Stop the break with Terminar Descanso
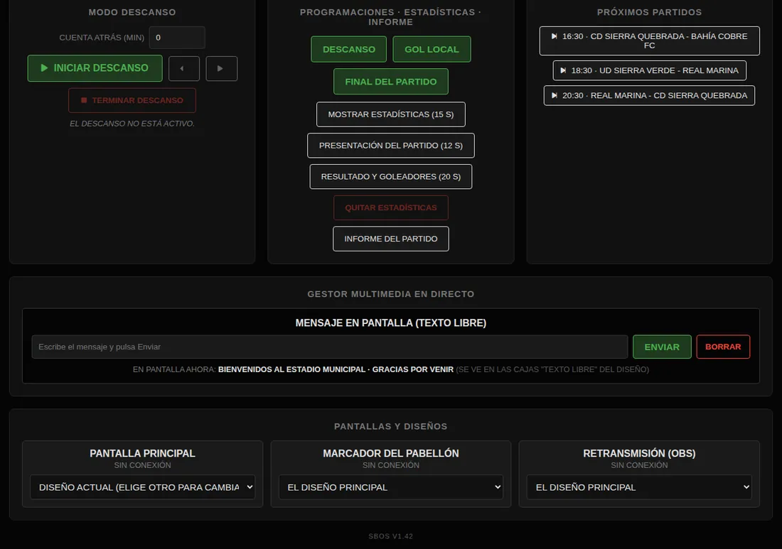 pyautogui.click(x=132, y=100)
